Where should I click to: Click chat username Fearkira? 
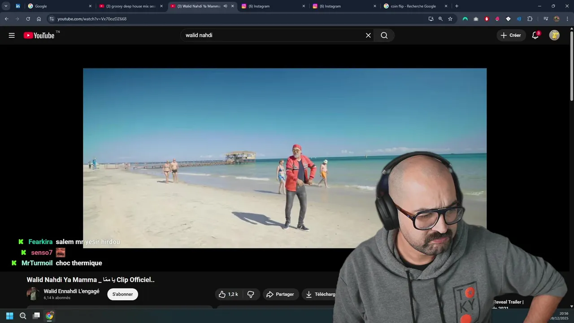[x=40, y=242]
